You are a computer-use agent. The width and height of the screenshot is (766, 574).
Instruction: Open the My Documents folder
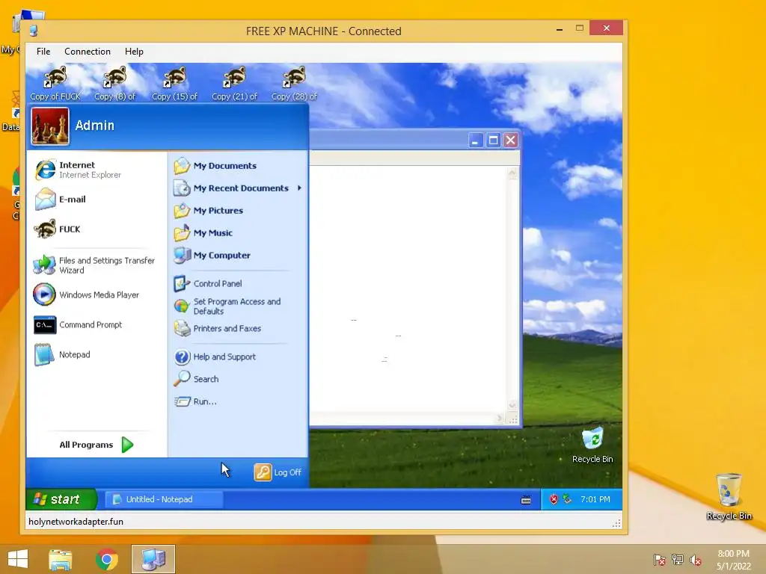coord(215,165)
